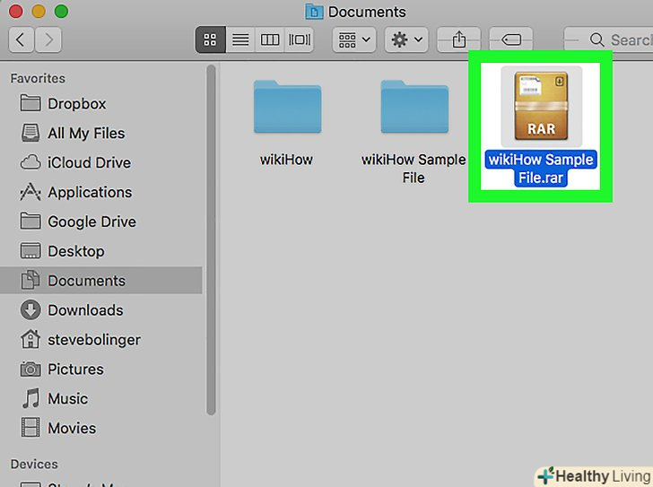This screenshot has width=653, height=487.
Task: Click the Edit Tags toolbar button
Action: click(511, 40)
